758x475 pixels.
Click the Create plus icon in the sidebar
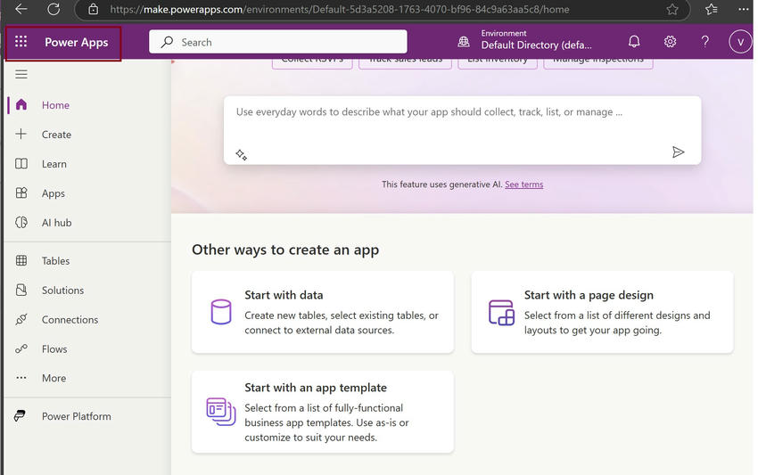tap(21, 134)
